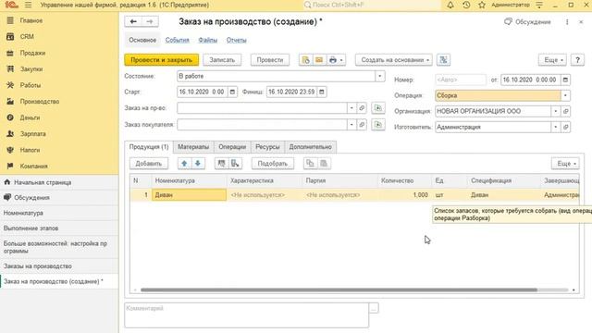This screenshot has width=592, height=333.
Task: Open the Изготовитель record icon
Action: [x=565, y=128]
